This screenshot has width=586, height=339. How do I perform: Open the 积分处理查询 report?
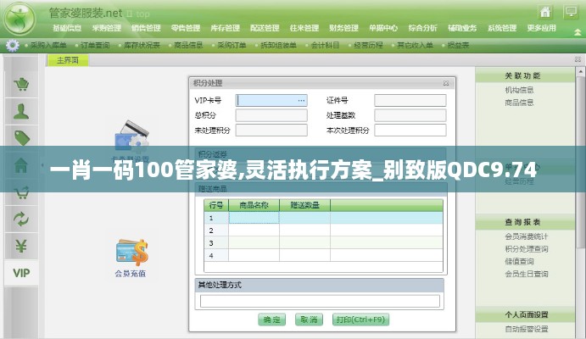[x=526, y=248]
